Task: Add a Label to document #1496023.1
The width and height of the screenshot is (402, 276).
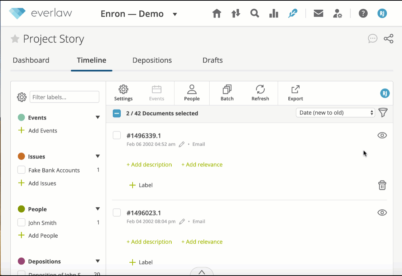Action: tap(141, 262)
